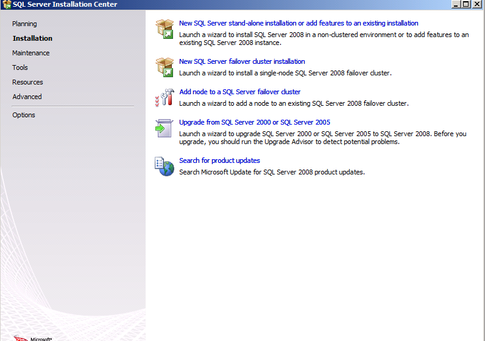Minimize the Installation Center window

point(456,4)
